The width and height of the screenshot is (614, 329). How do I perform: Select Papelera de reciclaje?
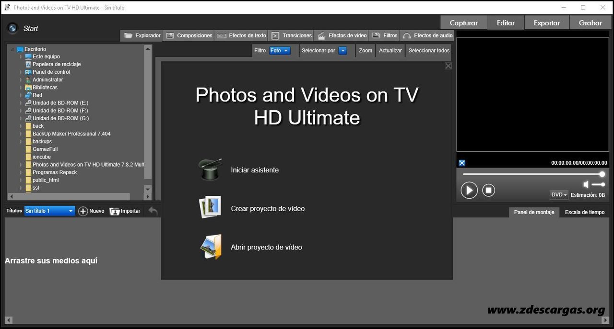[57, 64]
